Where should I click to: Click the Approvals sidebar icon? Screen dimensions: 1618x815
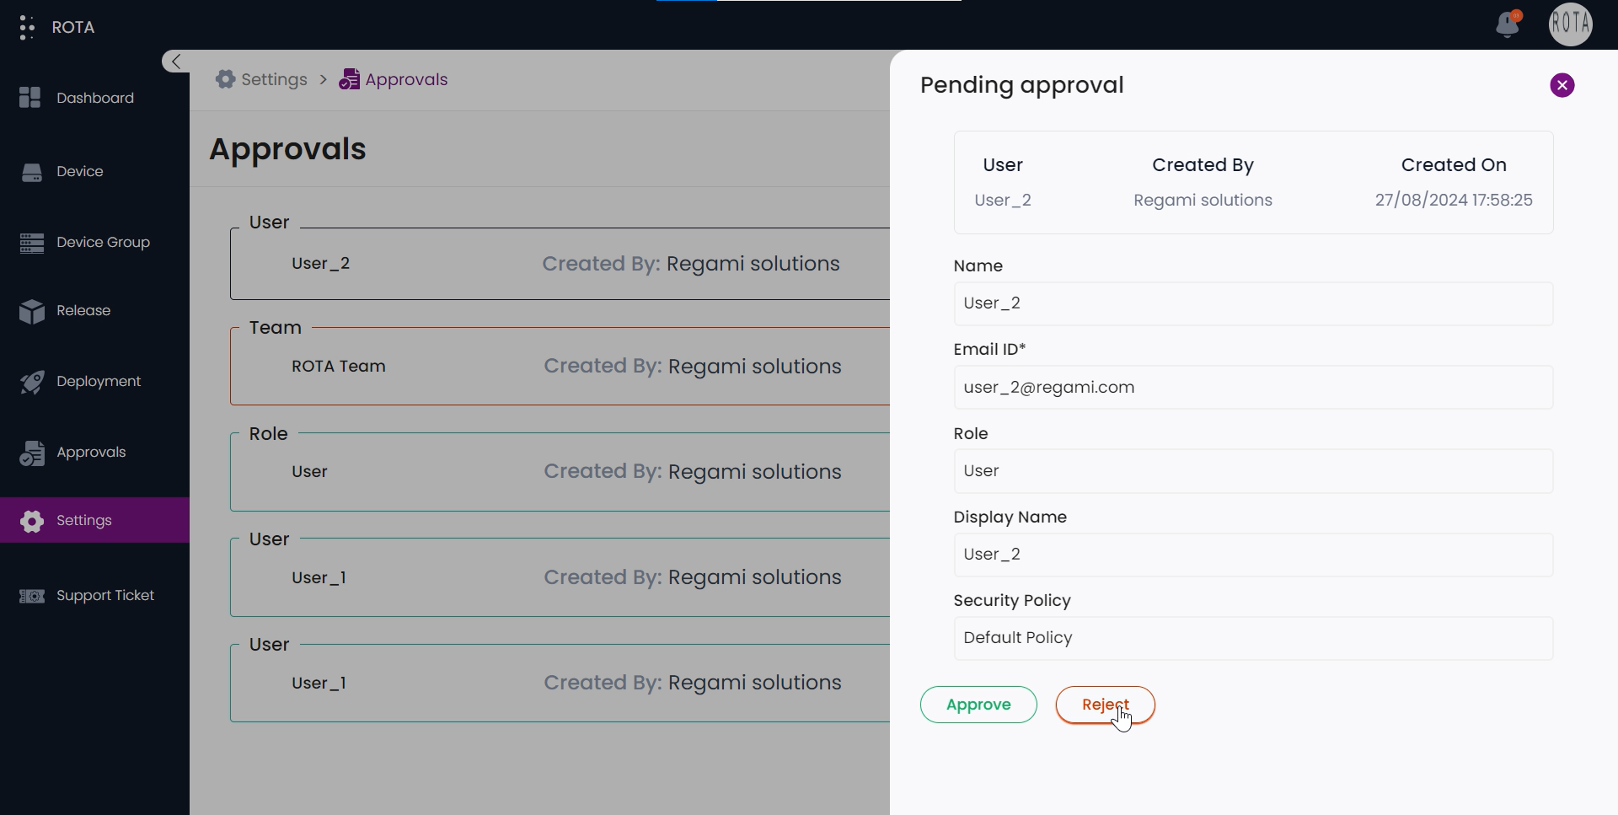[x=31, y=453]
